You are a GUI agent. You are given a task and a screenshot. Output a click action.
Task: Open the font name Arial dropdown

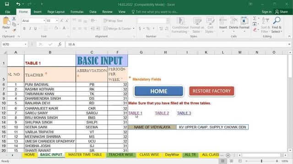44,20
